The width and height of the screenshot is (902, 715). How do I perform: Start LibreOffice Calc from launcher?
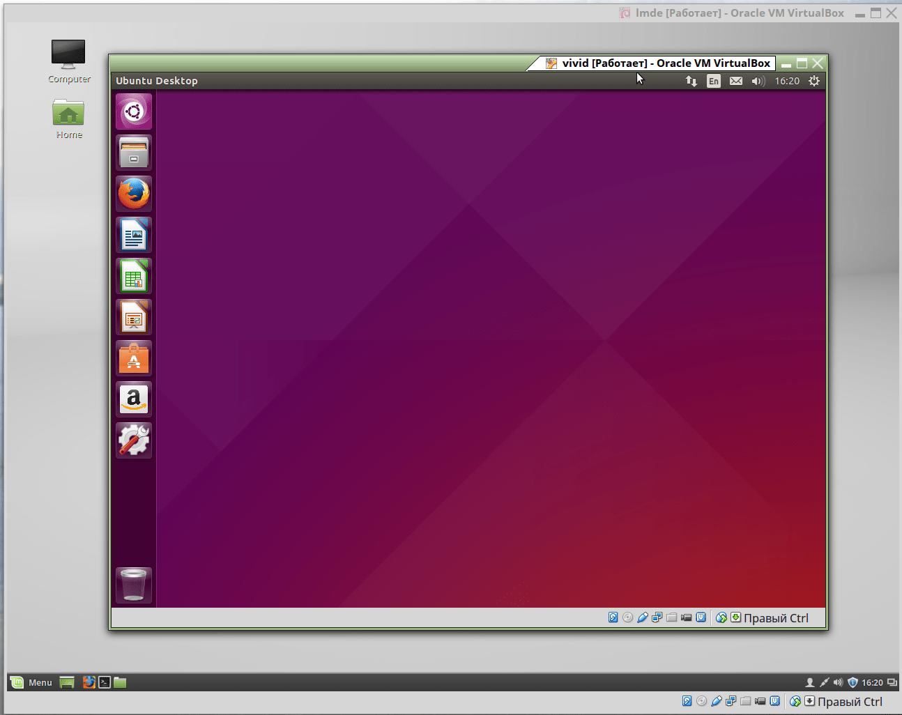(134, 276)
